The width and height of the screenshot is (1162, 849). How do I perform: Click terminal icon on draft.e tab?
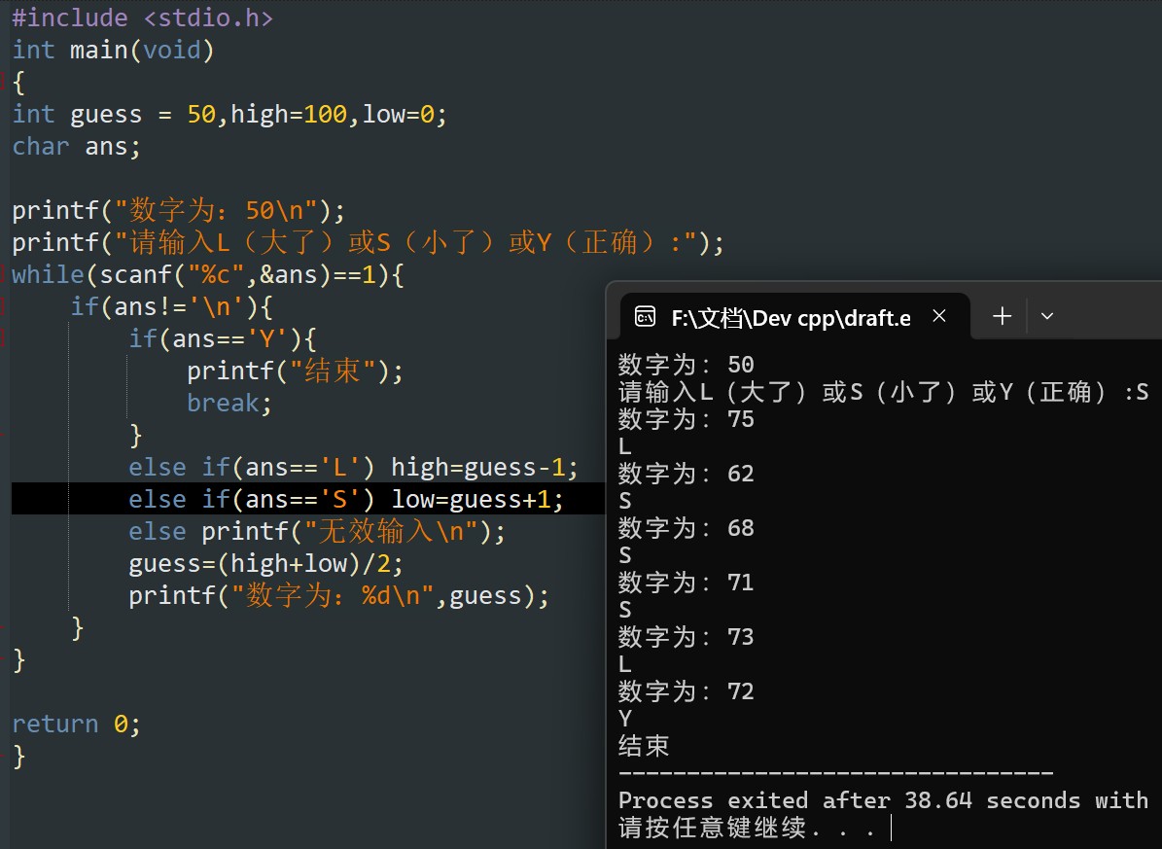[x=645, y=317]
